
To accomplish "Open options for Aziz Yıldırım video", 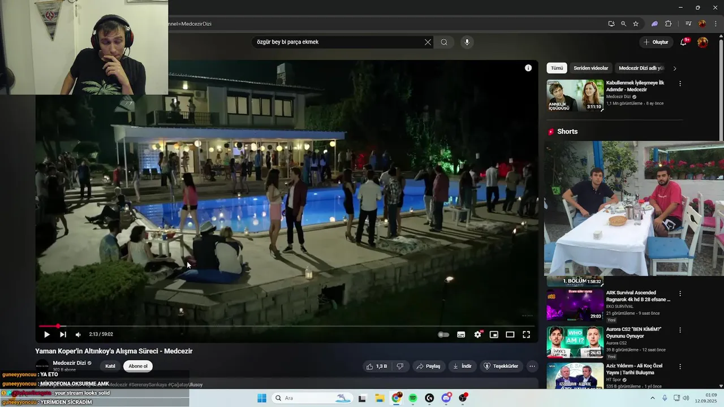I will (680, 366).
